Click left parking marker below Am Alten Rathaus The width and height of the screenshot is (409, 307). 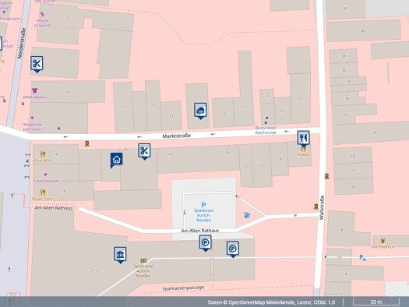[x=206, y=243]
